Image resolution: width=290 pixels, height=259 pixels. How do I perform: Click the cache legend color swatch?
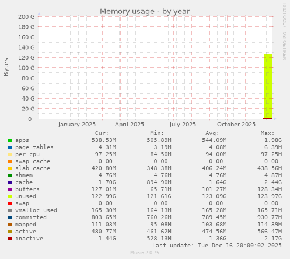click(x=10, y=182)
